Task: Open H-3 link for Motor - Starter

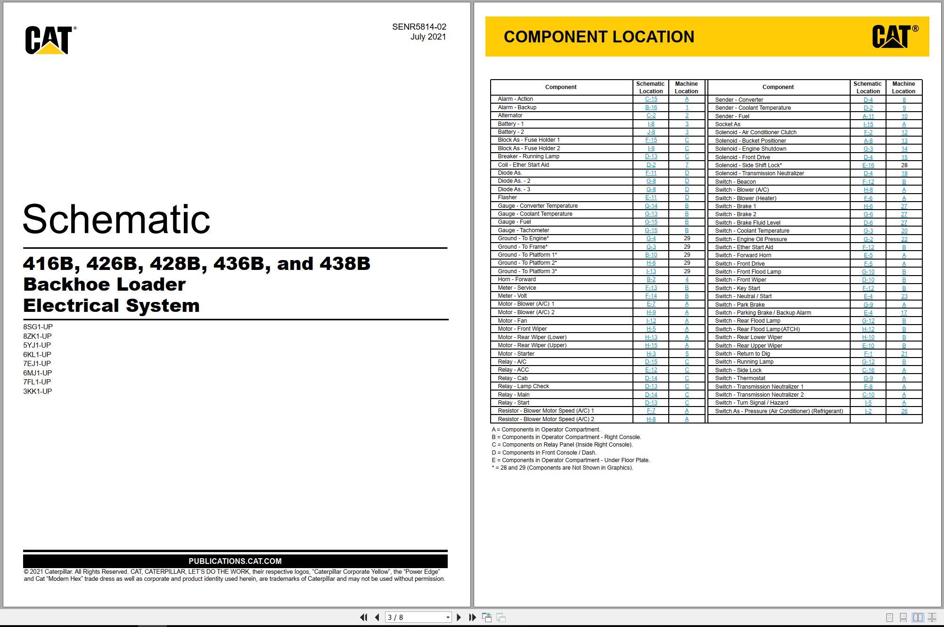Action: (x=651, y=354)
